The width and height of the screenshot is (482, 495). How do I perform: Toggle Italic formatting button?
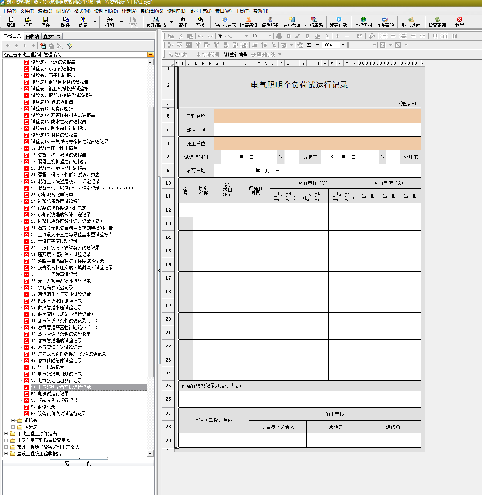click(298, 36)
